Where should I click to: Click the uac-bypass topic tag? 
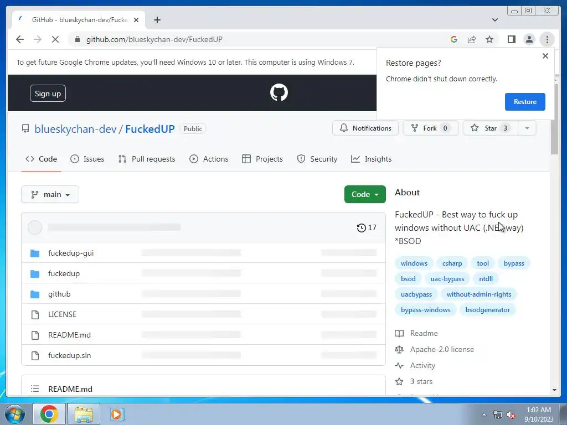[x=447, y=279]
